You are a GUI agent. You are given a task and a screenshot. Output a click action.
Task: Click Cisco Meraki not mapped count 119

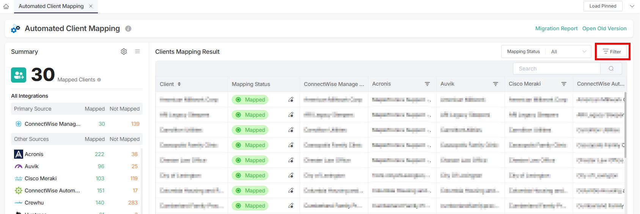click(134, 178)
